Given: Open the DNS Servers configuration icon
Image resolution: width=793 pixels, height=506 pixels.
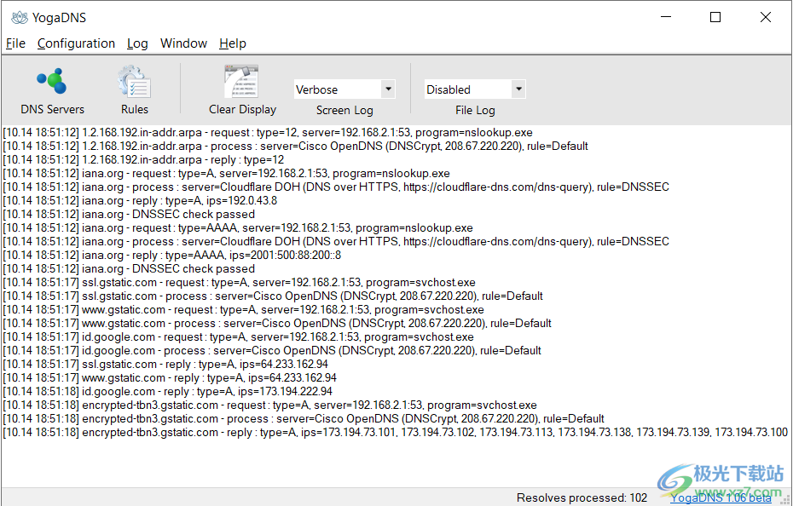Looking at the screenshot, I should click(52, 82).
